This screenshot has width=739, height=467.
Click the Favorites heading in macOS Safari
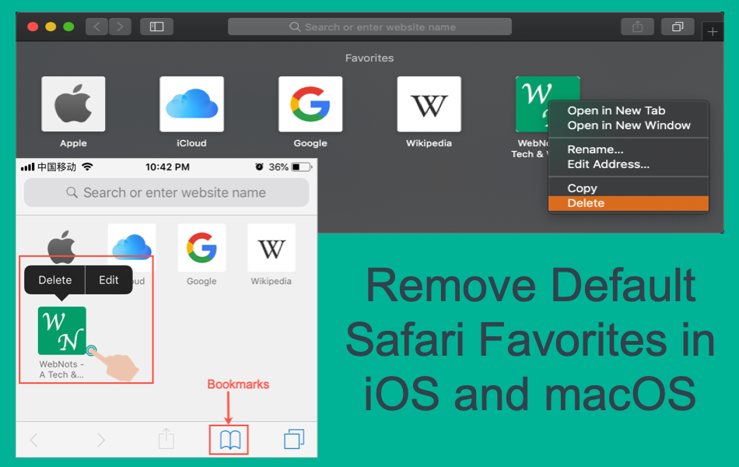pyautogui.click(x=369, y=58)
